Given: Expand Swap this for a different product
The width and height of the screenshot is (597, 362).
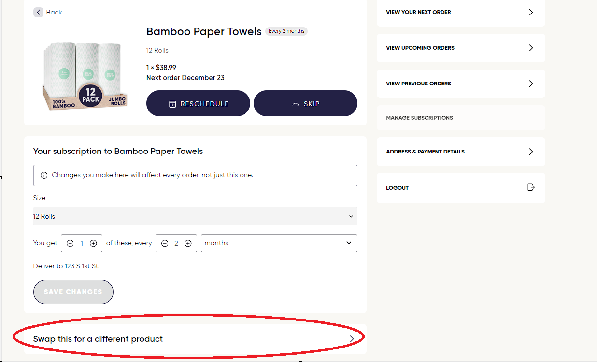Looking at the screenshot, I should 195,339.
